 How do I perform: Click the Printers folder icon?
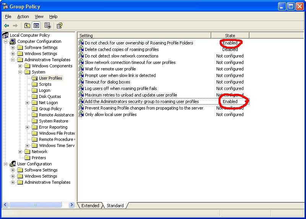(28, 158)
